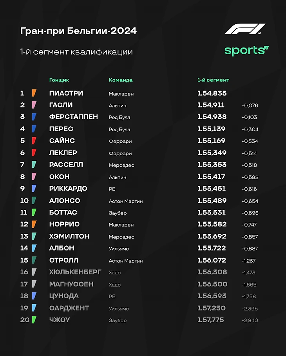Select the Команда column header
Screen dimensions: 286x356
pos(121,80)
